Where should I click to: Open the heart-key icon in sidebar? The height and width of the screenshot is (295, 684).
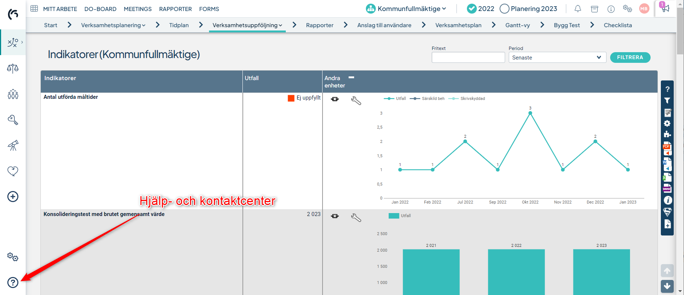click(13, 120)
